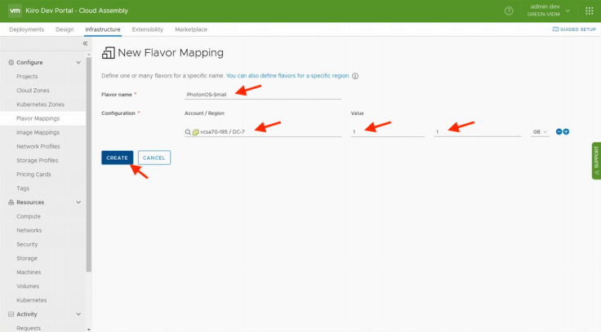Click the info icon next to region link
601x332 pixels.
click(x=355, y=76)
